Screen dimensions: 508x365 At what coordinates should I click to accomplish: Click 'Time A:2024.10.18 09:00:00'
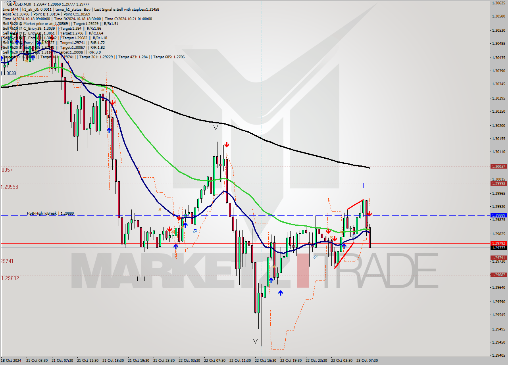click(x=26, y=19)
